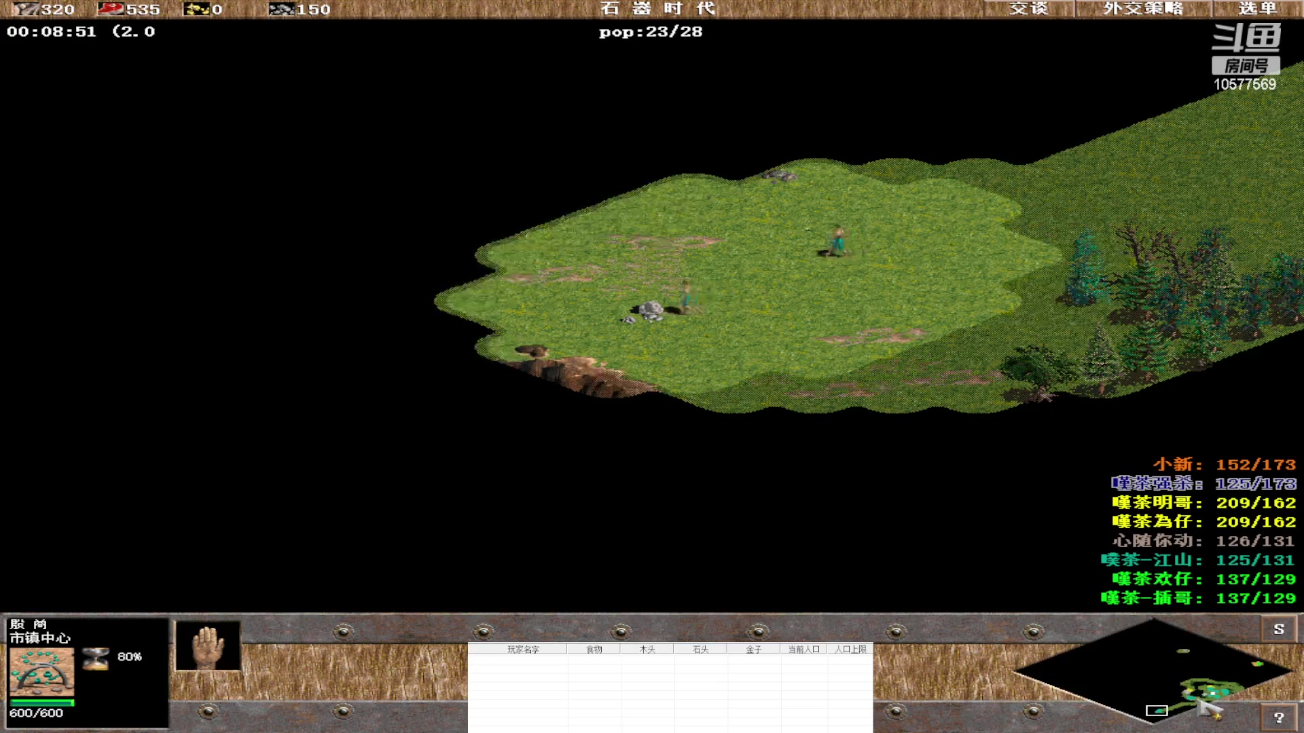The height and width of the screenshot is (733, 1304).
Task: Click the green town center health bar
Action: pyautogui.click(x=41, y=702)
